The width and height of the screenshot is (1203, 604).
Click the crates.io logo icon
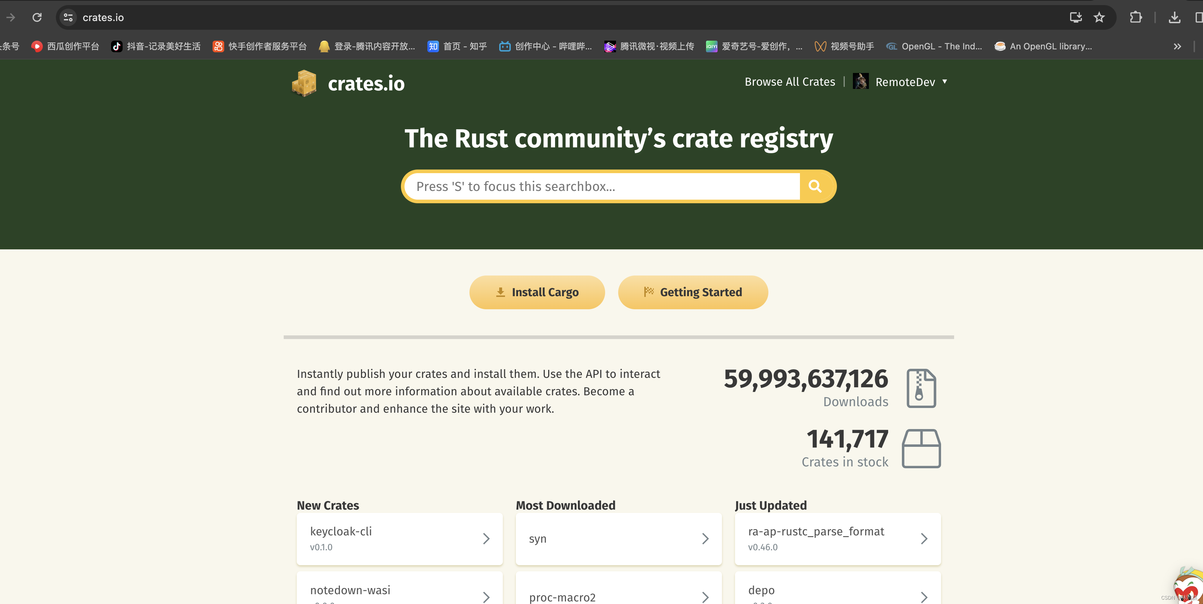coord(304,83)
